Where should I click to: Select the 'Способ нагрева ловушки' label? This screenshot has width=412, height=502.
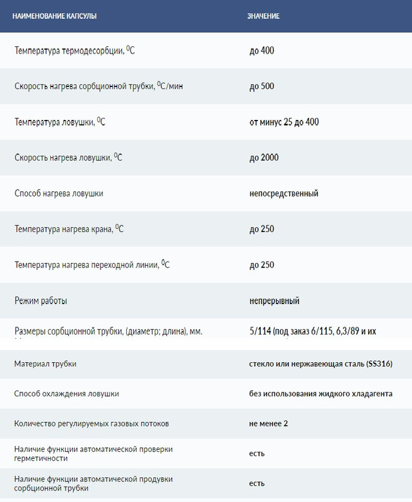point(59,193)
